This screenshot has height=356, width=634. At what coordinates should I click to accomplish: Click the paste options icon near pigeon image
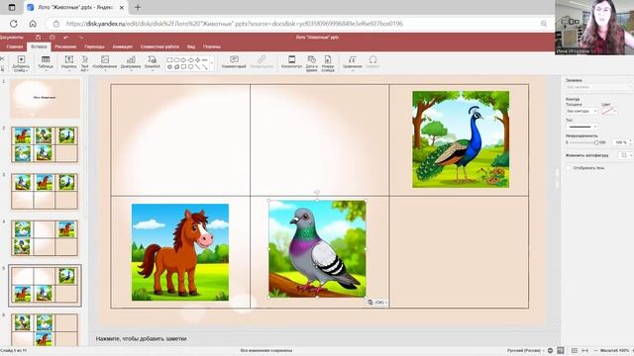pyautogui.click(x=377, y=302)
